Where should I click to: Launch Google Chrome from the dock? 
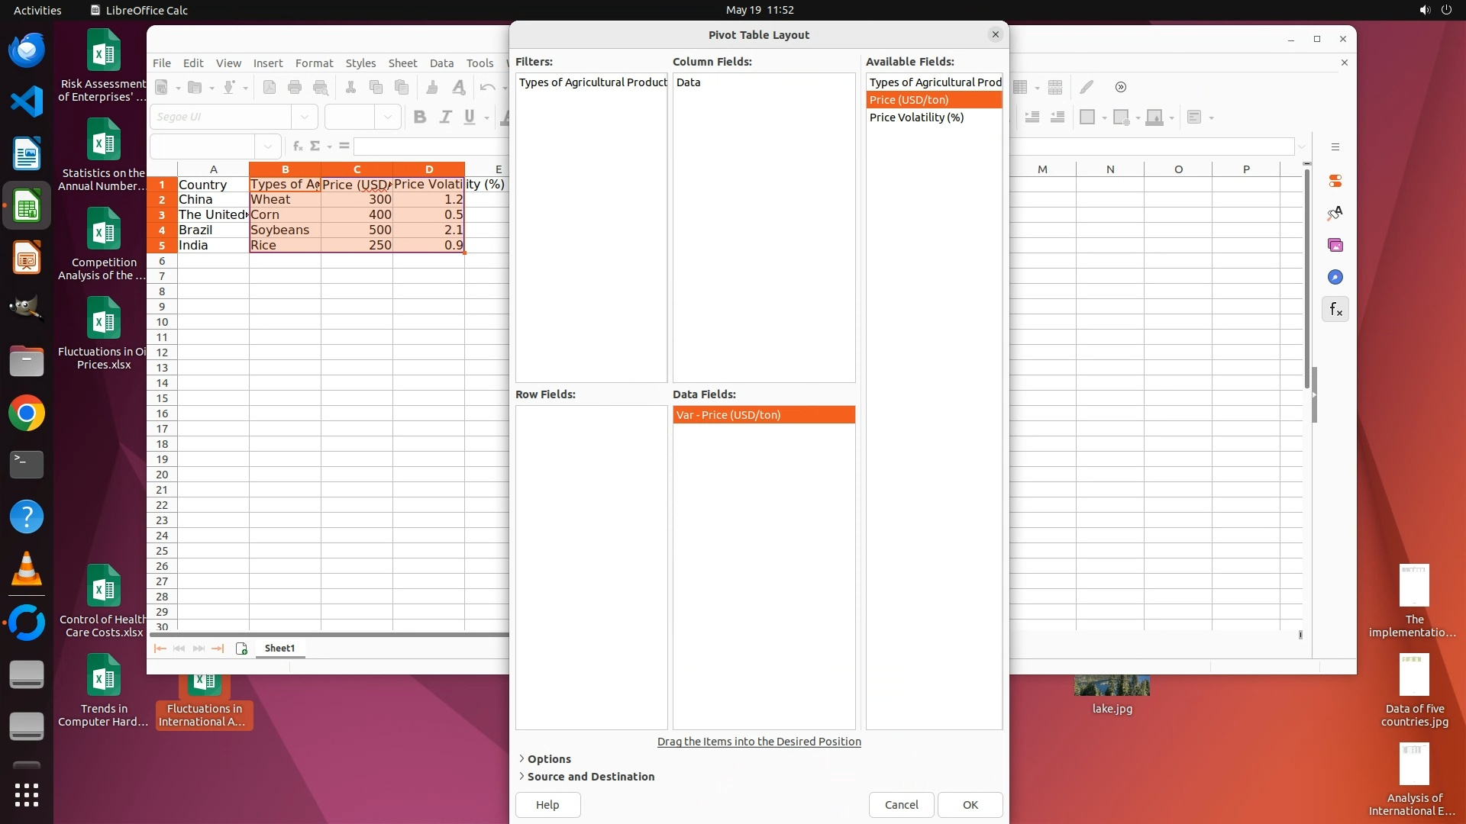point(27,414)
